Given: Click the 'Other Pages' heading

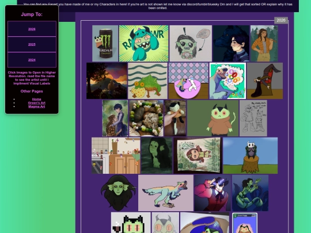Looking at the screenshot, I should (32, 91).
